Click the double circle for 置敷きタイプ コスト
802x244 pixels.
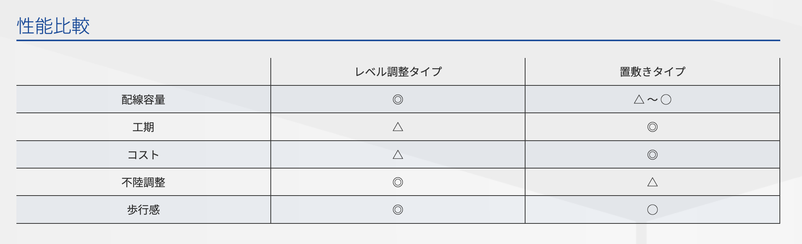(x=652, y=155)
